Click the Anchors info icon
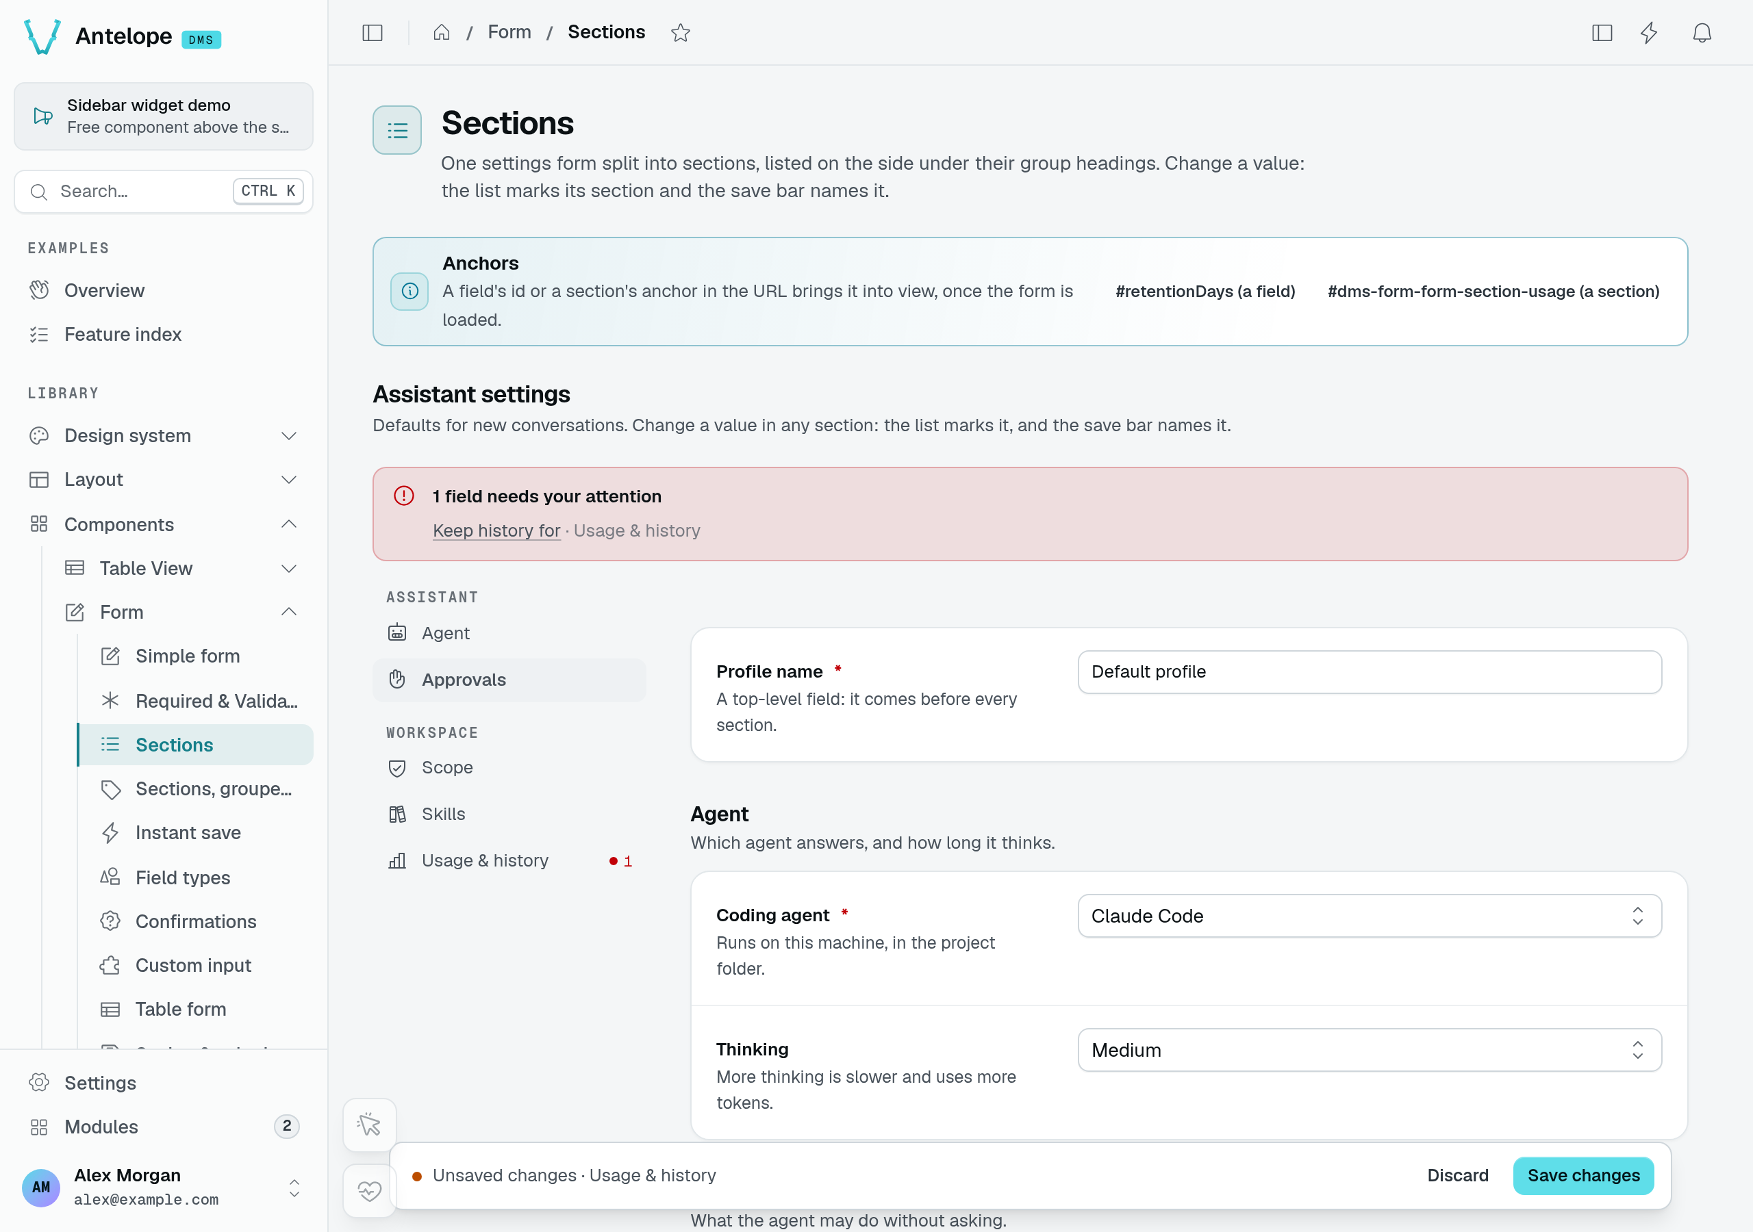The image size is (1753, 1232). [x=410, y=291]
